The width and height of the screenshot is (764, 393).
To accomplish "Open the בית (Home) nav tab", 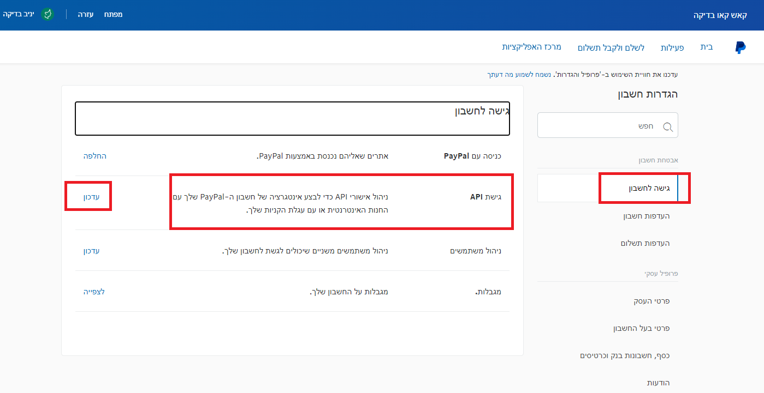I will [707, 47].
